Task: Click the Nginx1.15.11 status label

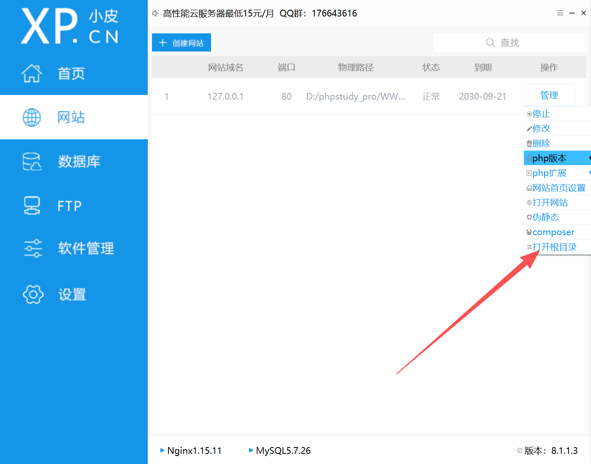Action: [194, 450]
